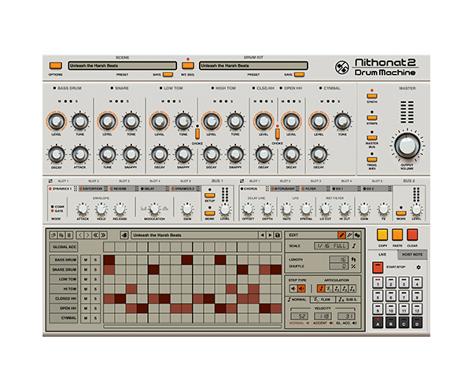Viewport: 472px width, 388px height.
Task: Mute the Closed HH sequencer track
Action: (x=86, y=298)
